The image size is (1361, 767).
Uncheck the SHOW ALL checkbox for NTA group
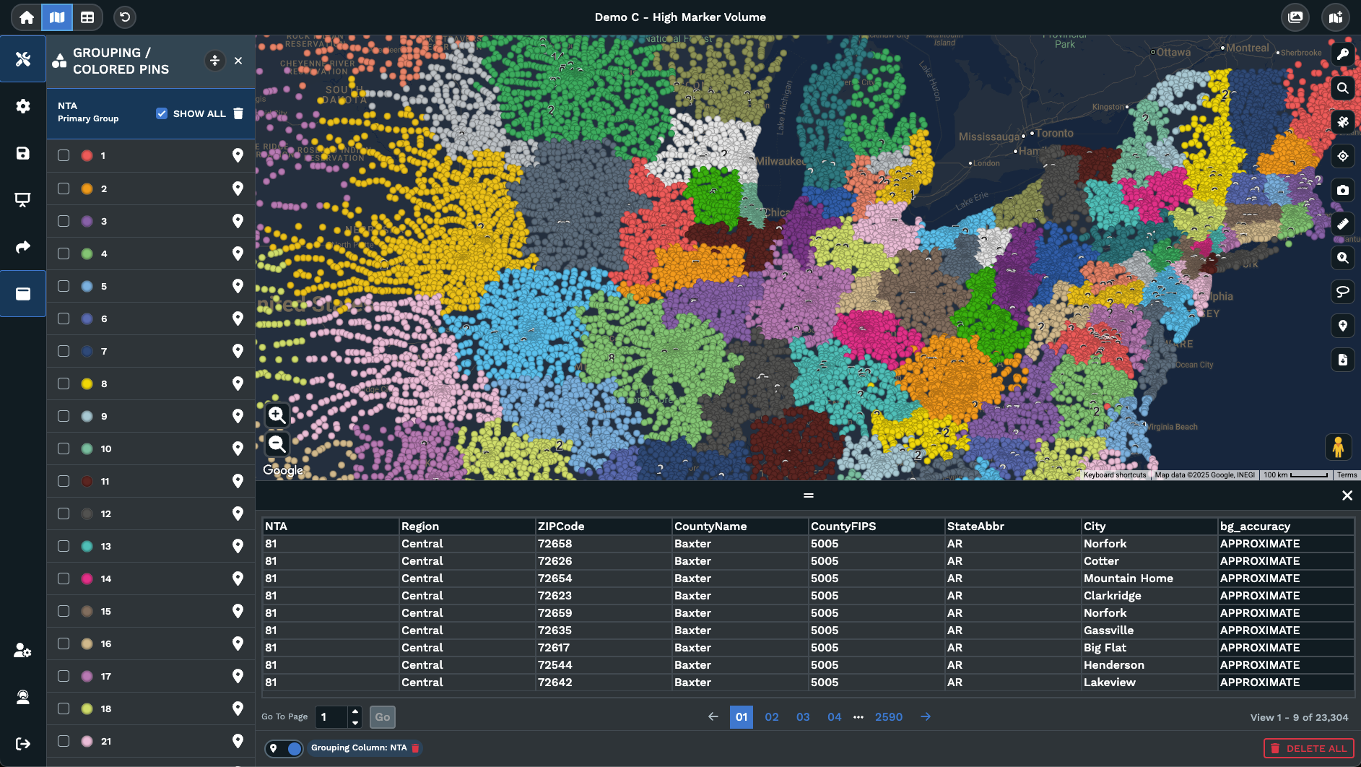[160, 113]
